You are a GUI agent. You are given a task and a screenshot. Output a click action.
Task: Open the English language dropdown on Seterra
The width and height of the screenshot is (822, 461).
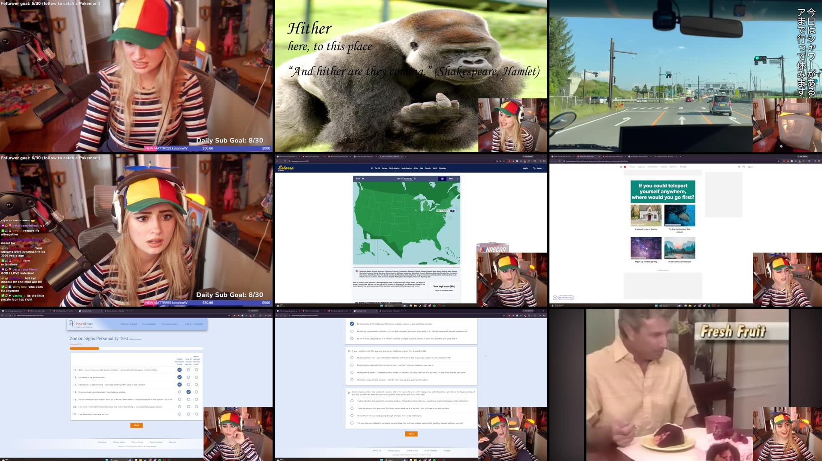pyautogui.click(x=538, y=168)
